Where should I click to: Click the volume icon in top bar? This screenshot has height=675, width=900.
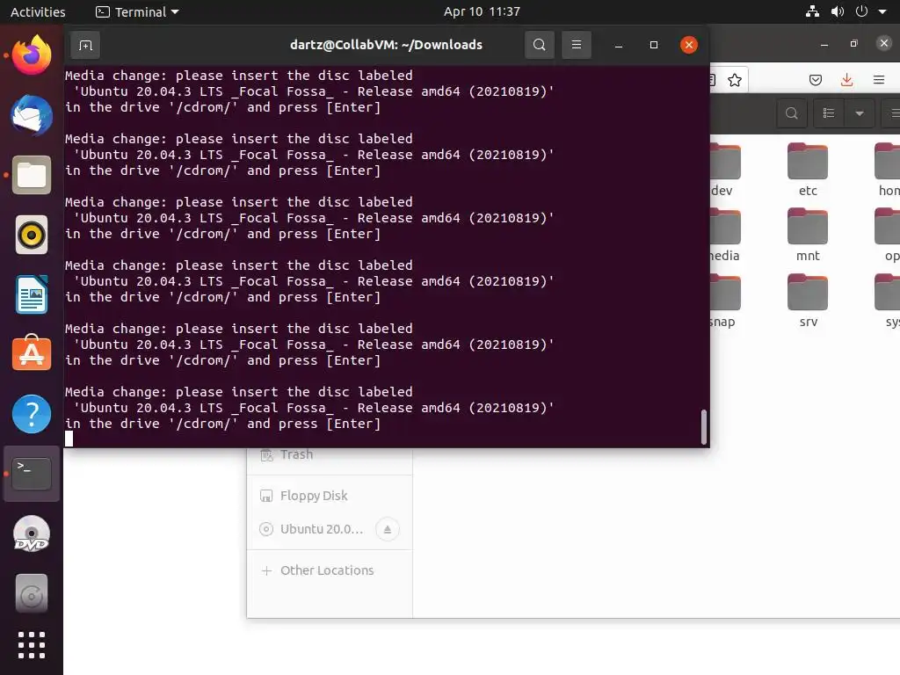838,11
